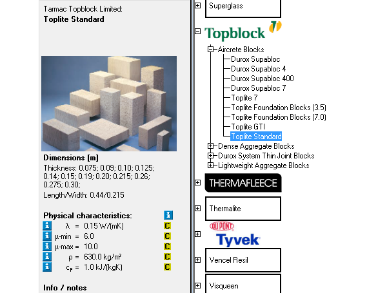The height and width of the screenshot is (293, 387).
Task: Click the Visqueen manufacturer box
Action: click(x=243, y=284)
